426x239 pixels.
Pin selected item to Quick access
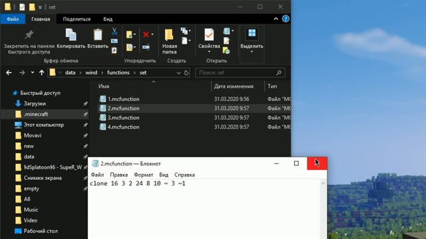pos(29,41)
